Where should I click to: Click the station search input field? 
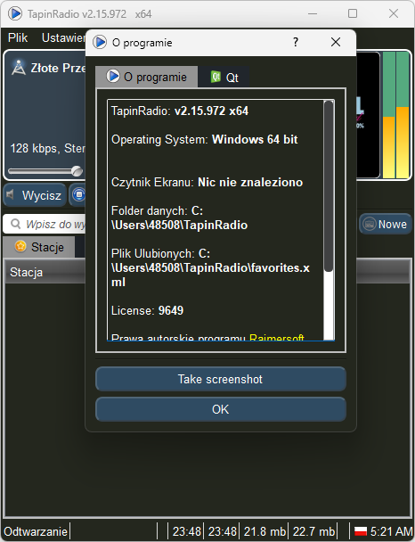(x=45, y=224)
